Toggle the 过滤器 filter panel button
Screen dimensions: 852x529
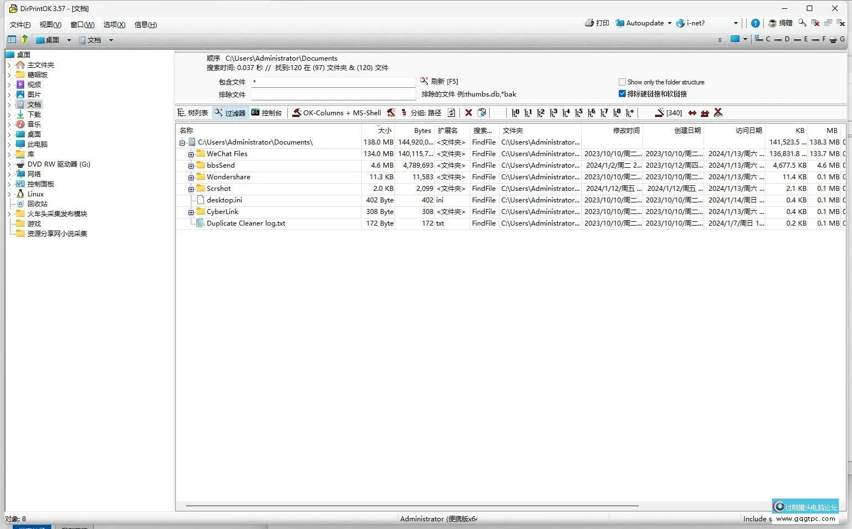click(230, 113)
